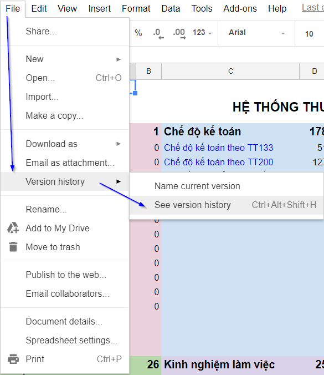This screenshot has height=375, width=324.
Task: Choose Rename... menu item
Action: 65,209
